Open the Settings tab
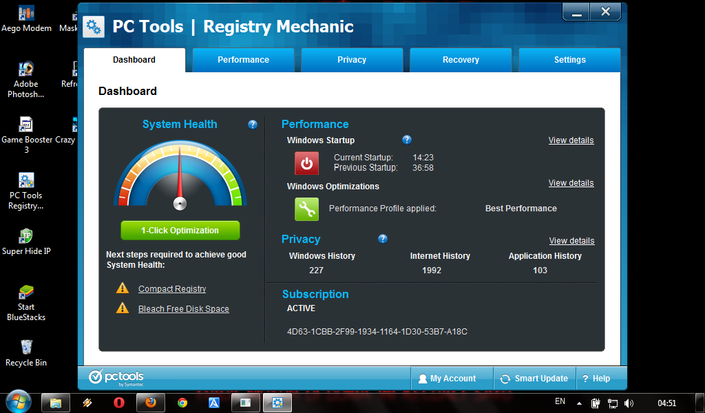 [569, 60]
